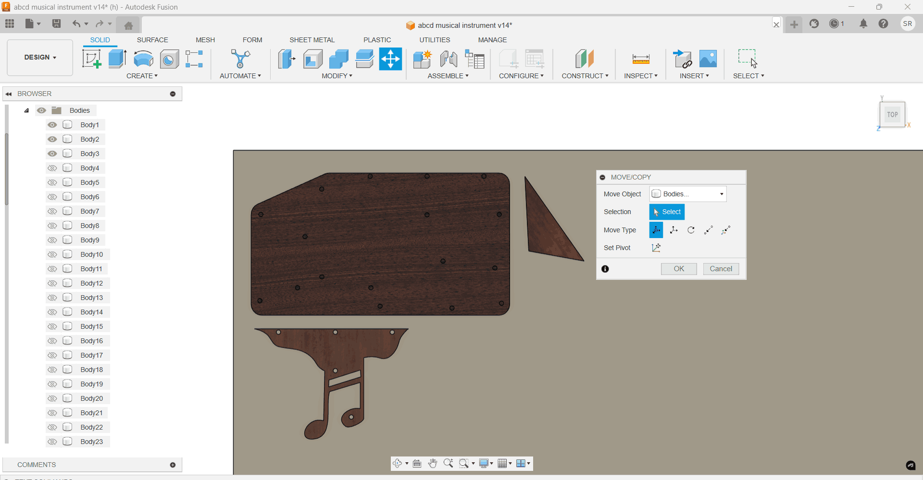Show Body7 using its eye icon

tap(52, 211)
